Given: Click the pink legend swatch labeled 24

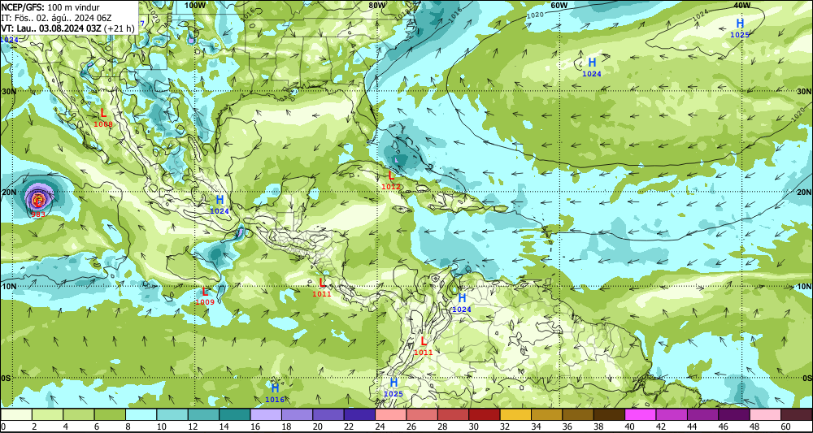Looking at the screenshot, I should click(x=390, y=414).
